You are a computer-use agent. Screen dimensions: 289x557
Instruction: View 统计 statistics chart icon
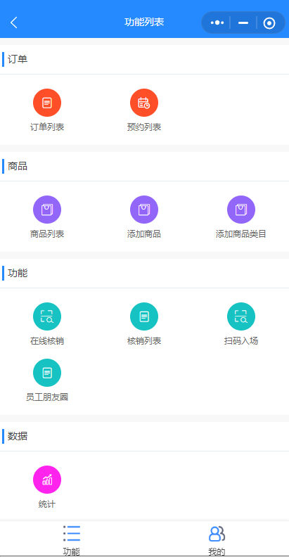pos(47,480)
